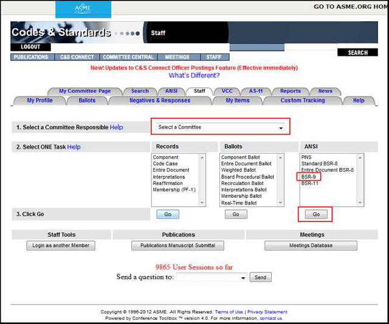Viewport: 389px width, 324px height.
Task: Select Reaffirmation in Records list
Action: (x=168, y=183)
